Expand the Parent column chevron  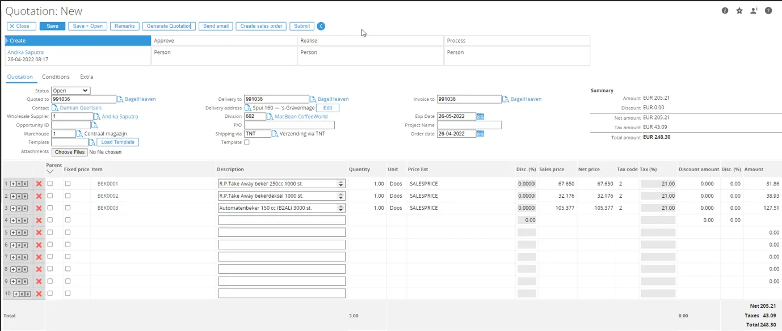(x=50, y=171)
